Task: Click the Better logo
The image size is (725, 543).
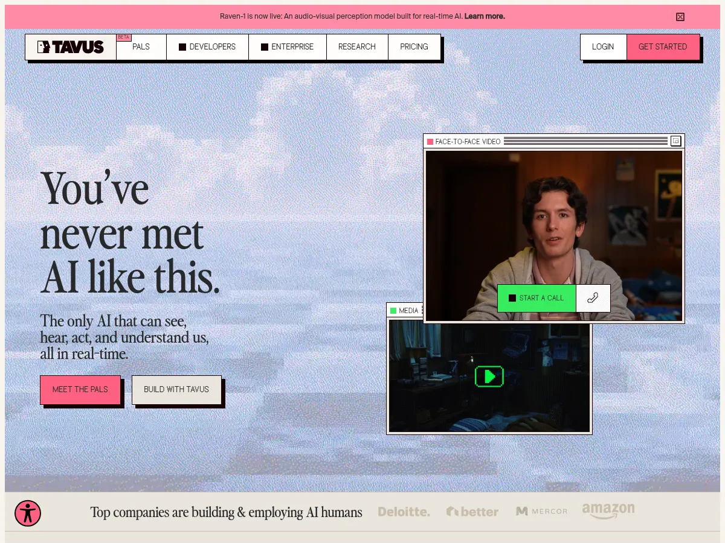Action: 472,512
